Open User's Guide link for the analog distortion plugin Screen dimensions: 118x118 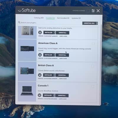click(63, 36)
